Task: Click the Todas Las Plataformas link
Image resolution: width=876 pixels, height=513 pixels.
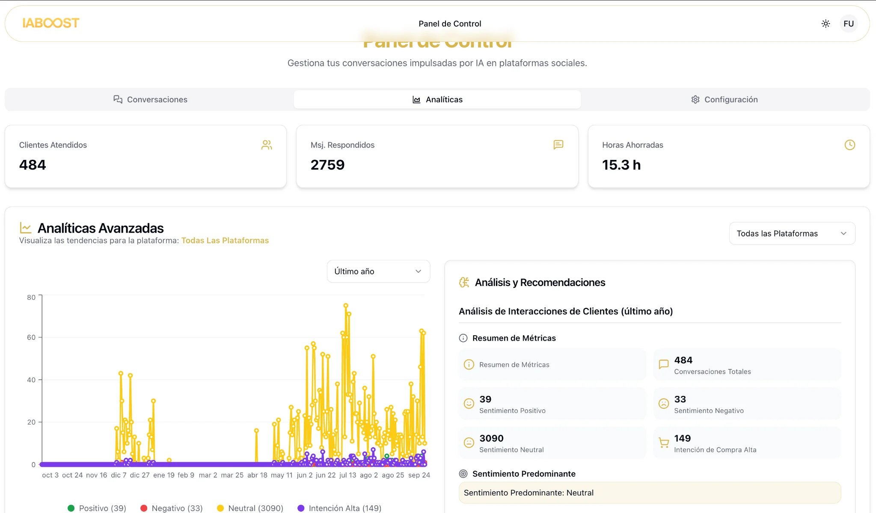Action: click(225, 240)
